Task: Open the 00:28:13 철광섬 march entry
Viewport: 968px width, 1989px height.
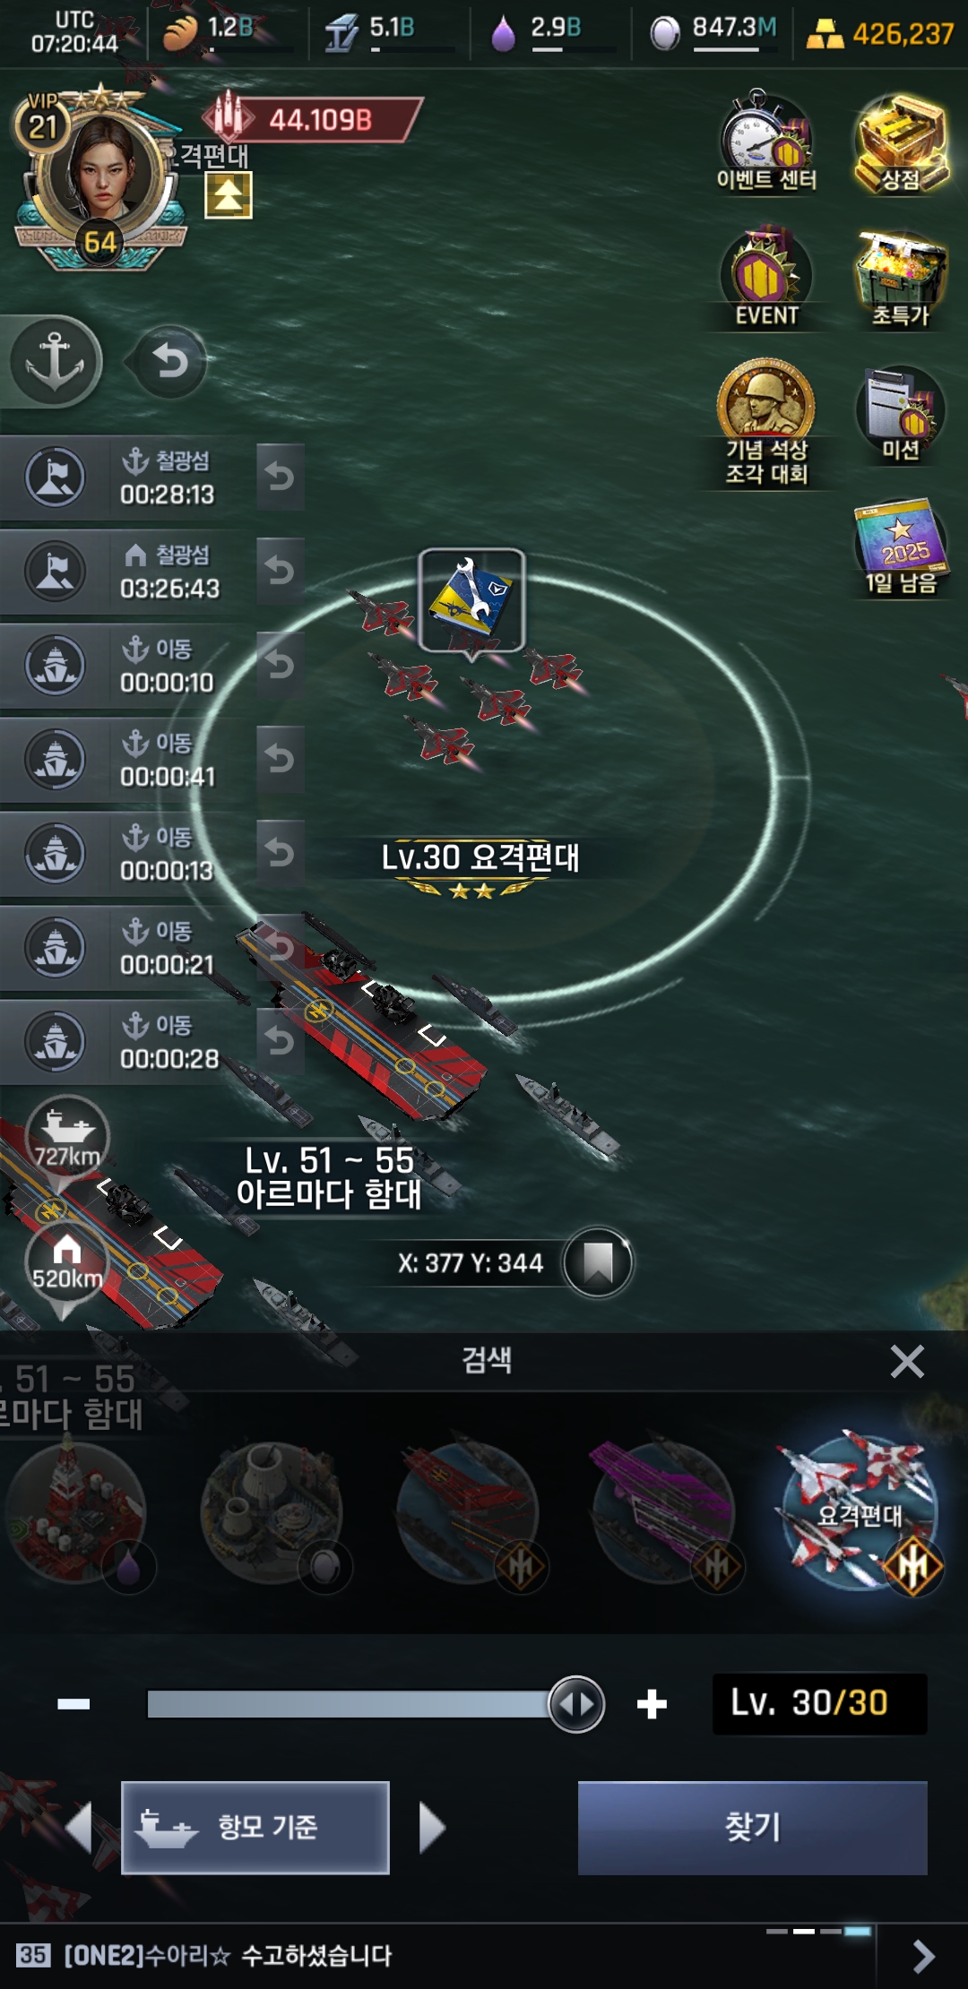Action: tap(125, 478)
